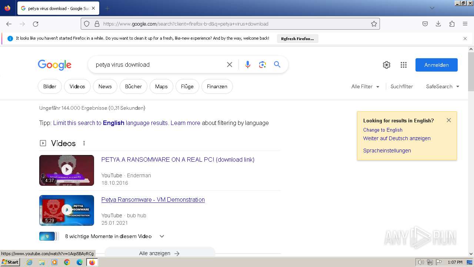Expand SafeSearch dropdown
Viewport: 474px width, 267px height.
pos(443,86)
